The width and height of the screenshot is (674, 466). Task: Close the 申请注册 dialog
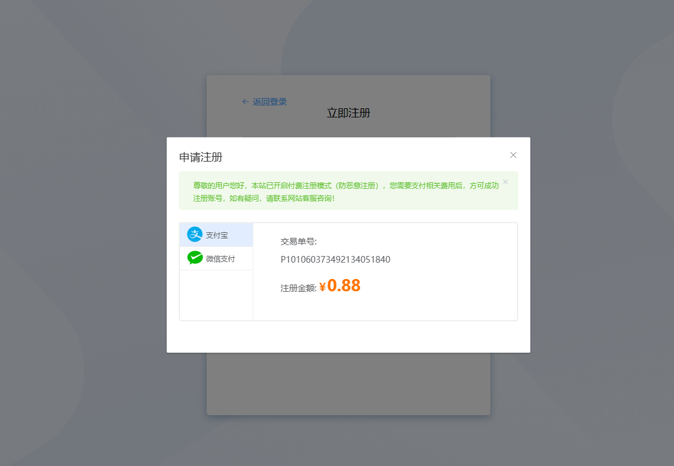coord(513,155)
